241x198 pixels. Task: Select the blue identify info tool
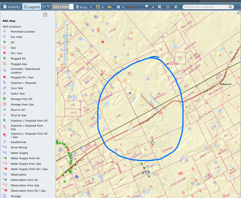[x=119, y=7]
